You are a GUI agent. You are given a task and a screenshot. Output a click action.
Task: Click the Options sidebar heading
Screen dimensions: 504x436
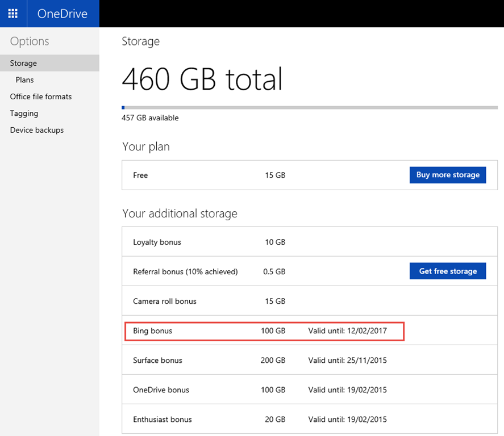[30, 41]
